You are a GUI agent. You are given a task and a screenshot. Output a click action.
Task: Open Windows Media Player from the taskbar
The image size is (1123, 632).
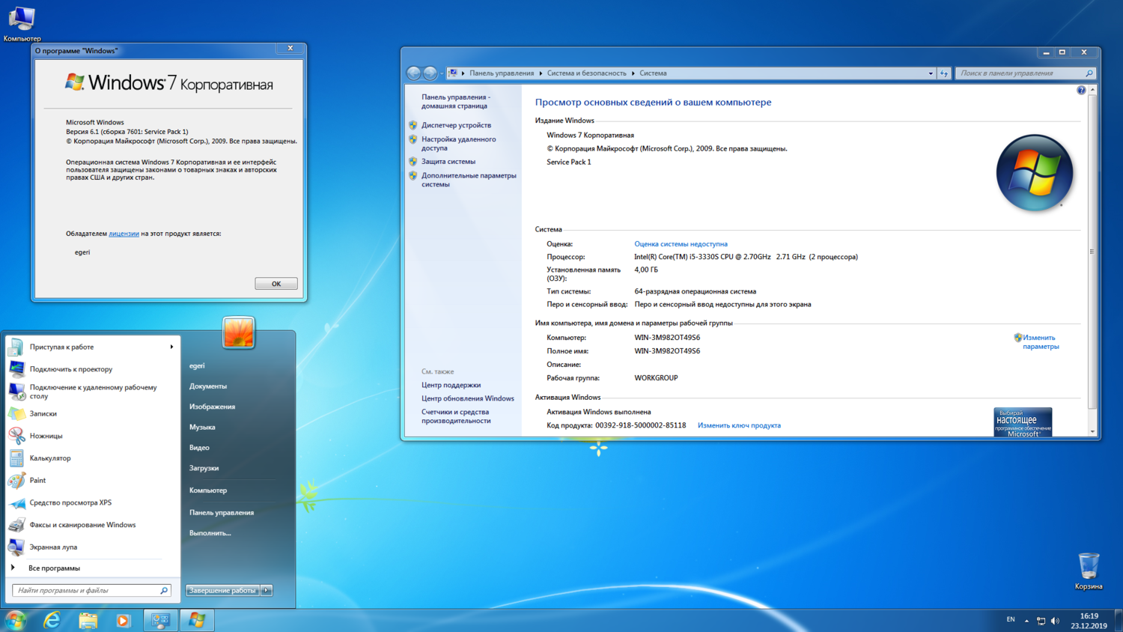124,620
